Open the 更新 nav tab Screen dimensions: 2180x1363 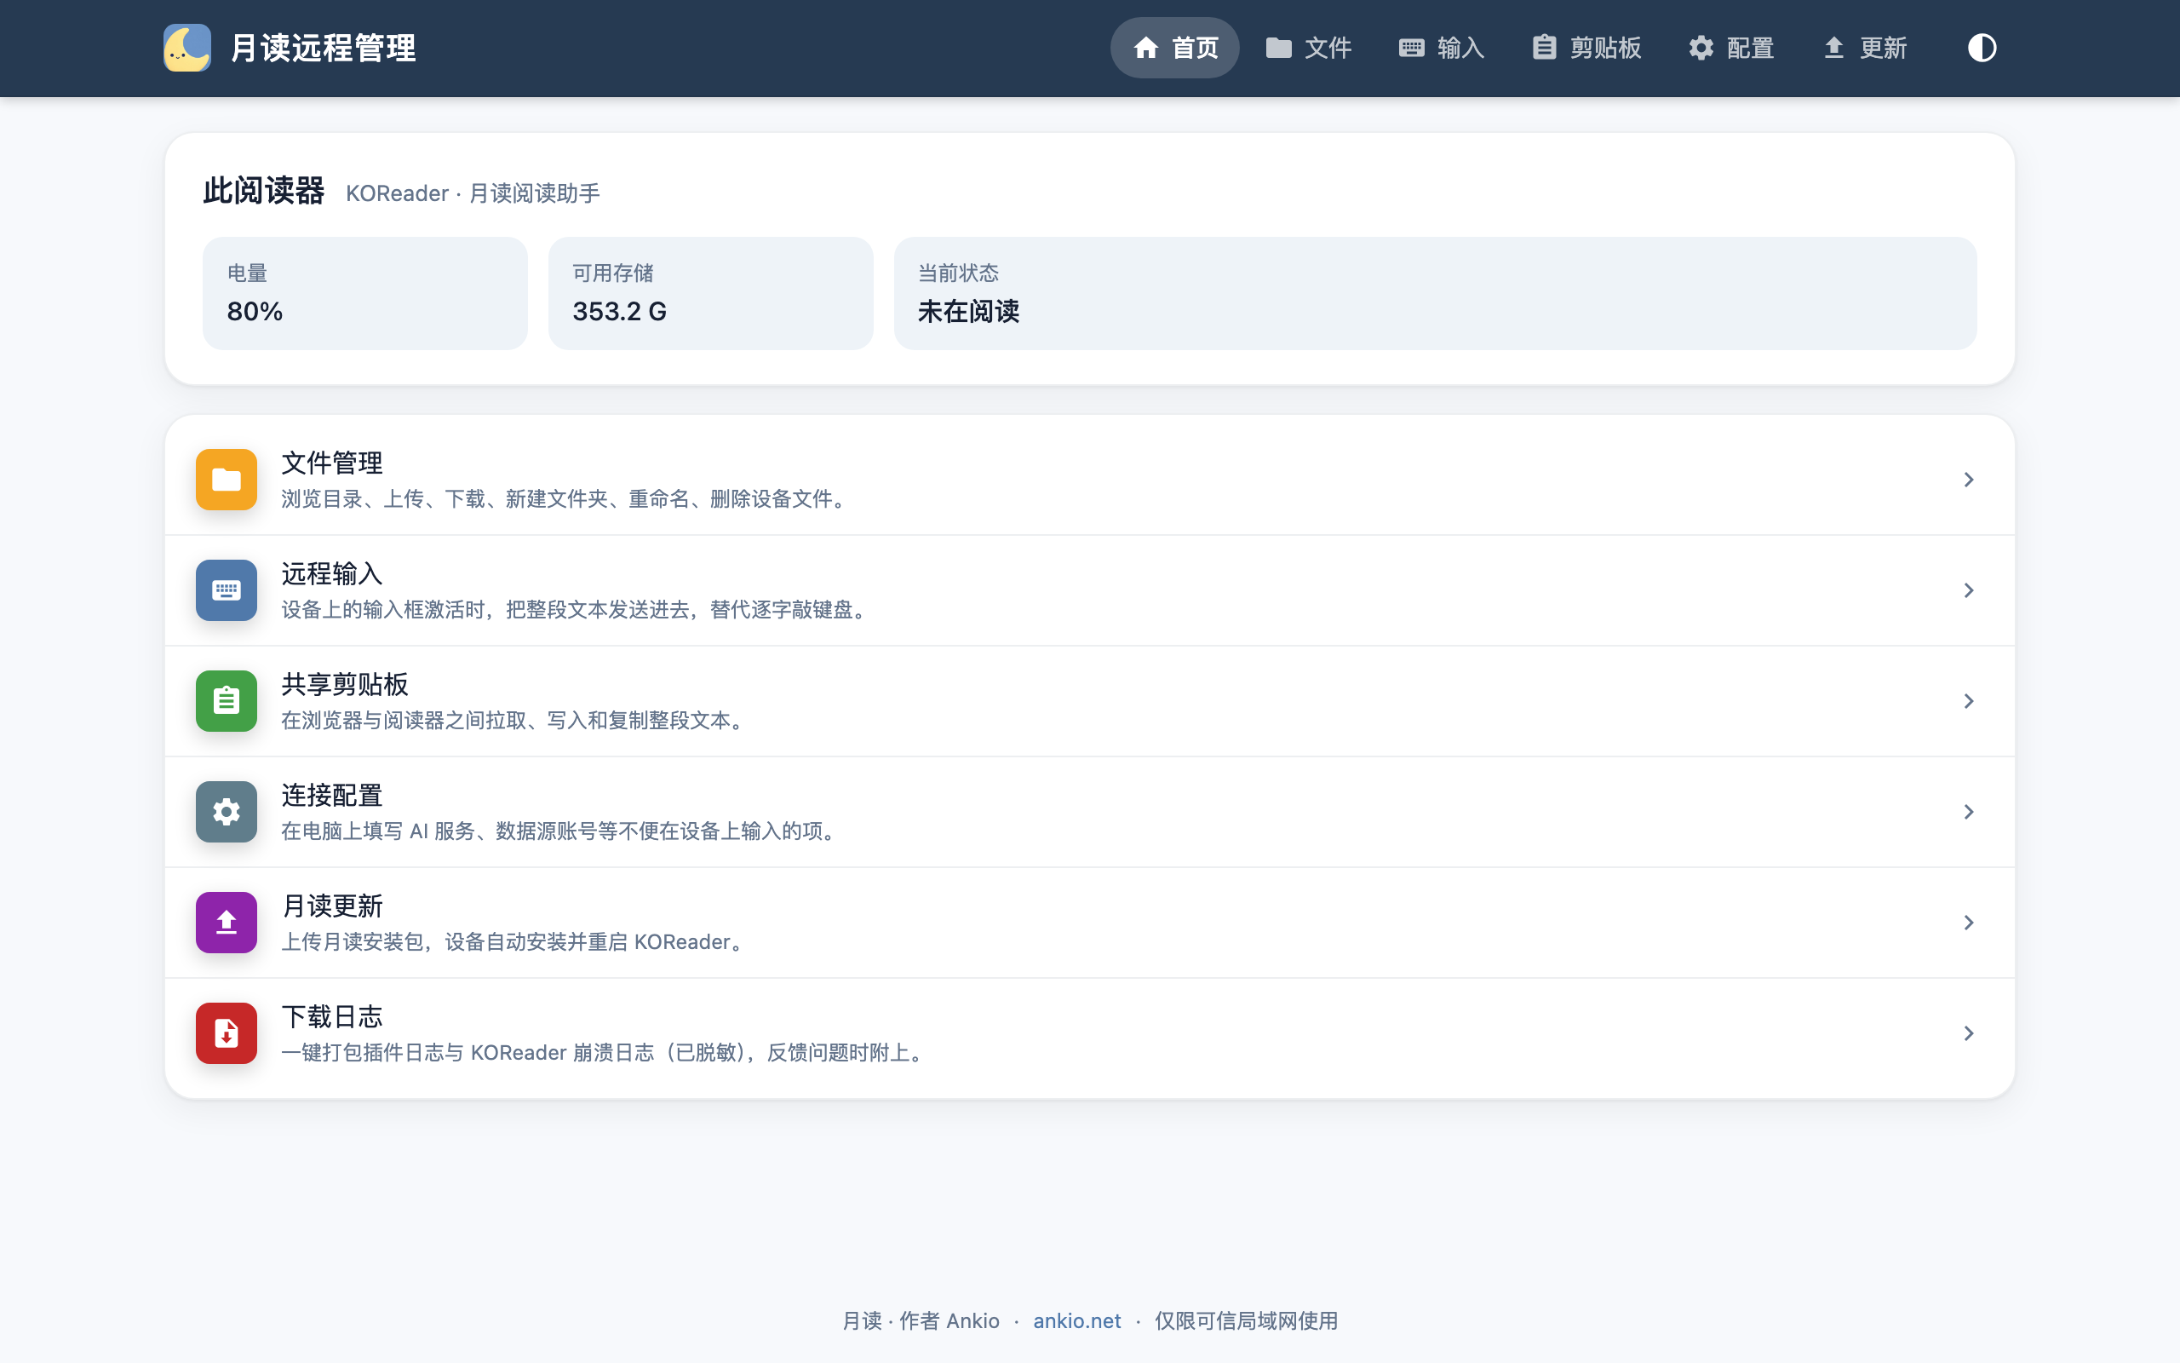pyautogui.click(x=1864, y=48)
